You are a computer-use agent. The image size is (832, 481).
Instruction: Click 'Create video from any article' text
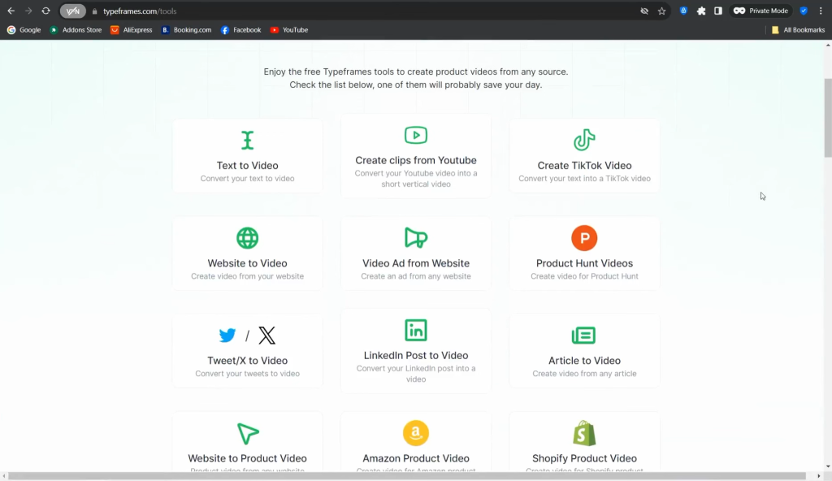584,374
